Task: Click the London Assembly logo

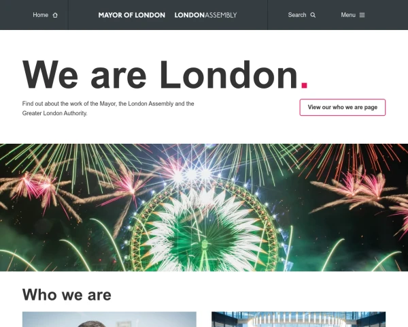Action: tap(205, 15)
